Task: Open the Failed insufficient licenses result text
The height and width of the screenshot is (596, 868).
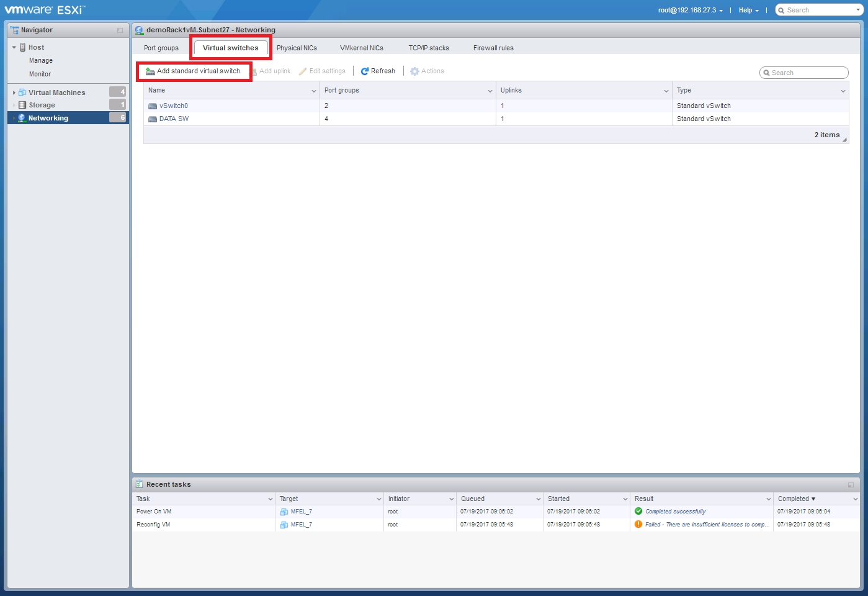Action: pyautogui.click(x=707, y=525)
